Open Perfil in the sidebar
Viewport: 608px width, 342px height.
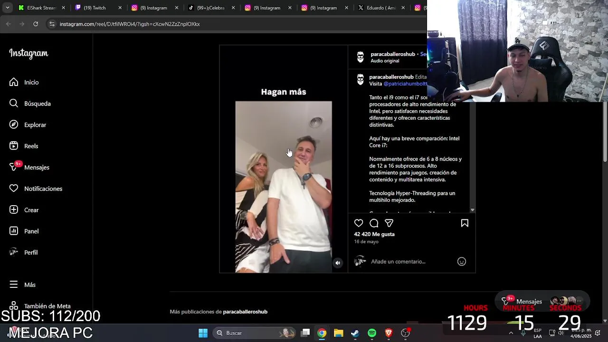23,252
